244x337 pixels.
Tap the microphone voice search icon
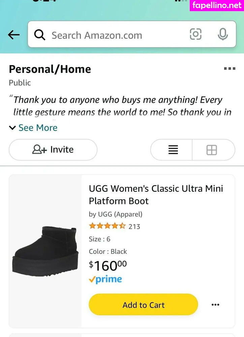point(223,34)
